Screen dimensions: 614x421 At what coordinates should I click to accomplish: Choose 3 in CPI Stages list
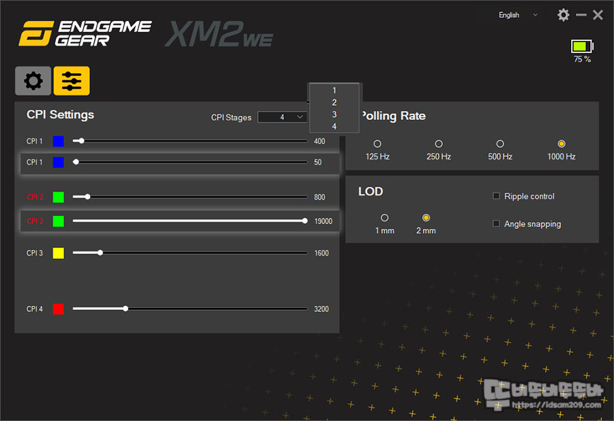(x=334, y=114)
